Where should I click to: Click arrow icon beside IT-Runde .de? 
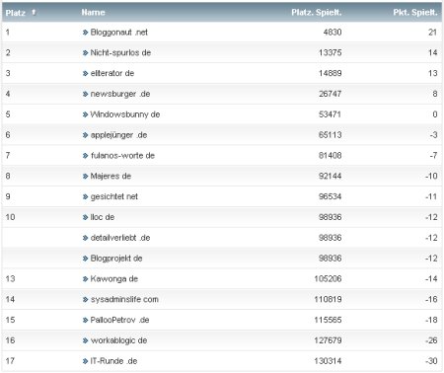pos(85,361)
